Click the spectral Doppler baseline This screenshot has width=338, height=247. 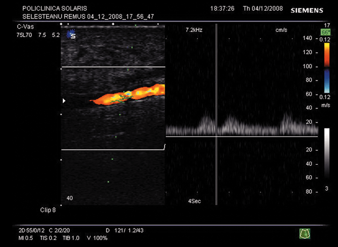pyautogui.click(x=244, y=137)
